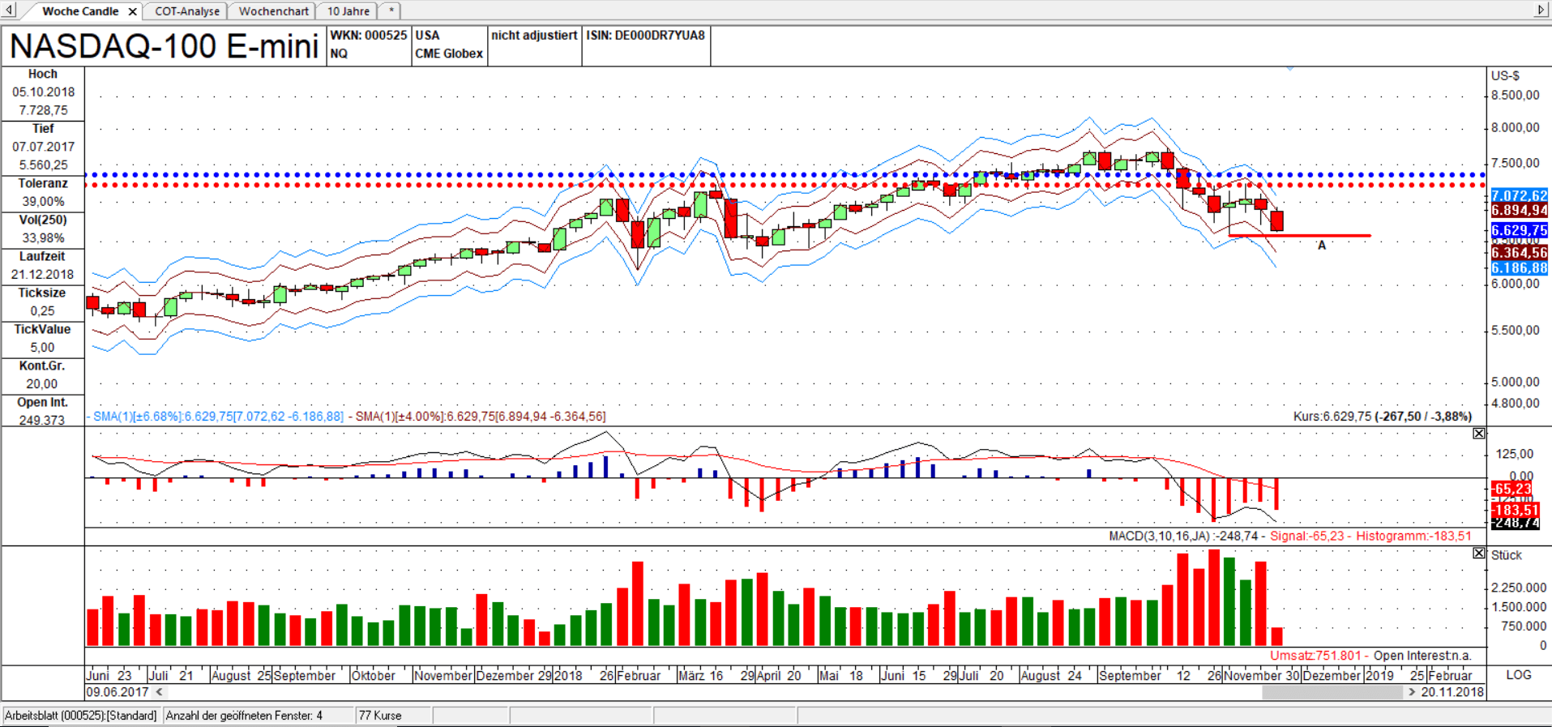This screenshot has width=1552, height=727.
Task: Click the nicht adjustiert label
Action: click(534, 36)
